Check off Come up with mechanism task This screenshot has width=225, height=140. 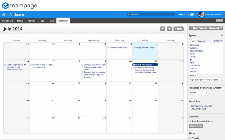82,65
